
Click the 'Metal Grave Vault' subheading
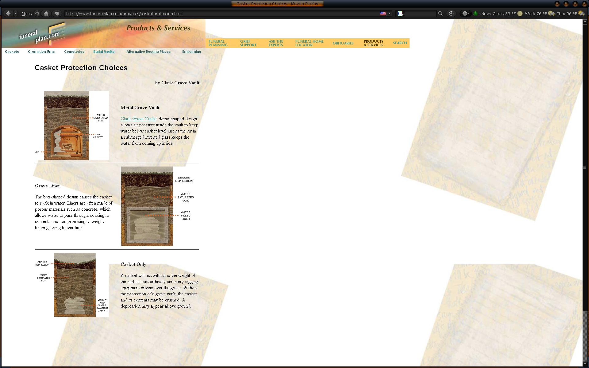click(140, 108)
